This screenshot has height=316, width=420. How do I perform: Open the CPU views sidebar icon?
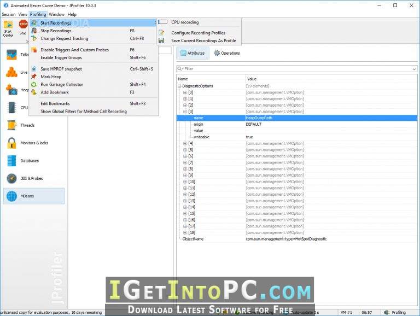[12, 108]
